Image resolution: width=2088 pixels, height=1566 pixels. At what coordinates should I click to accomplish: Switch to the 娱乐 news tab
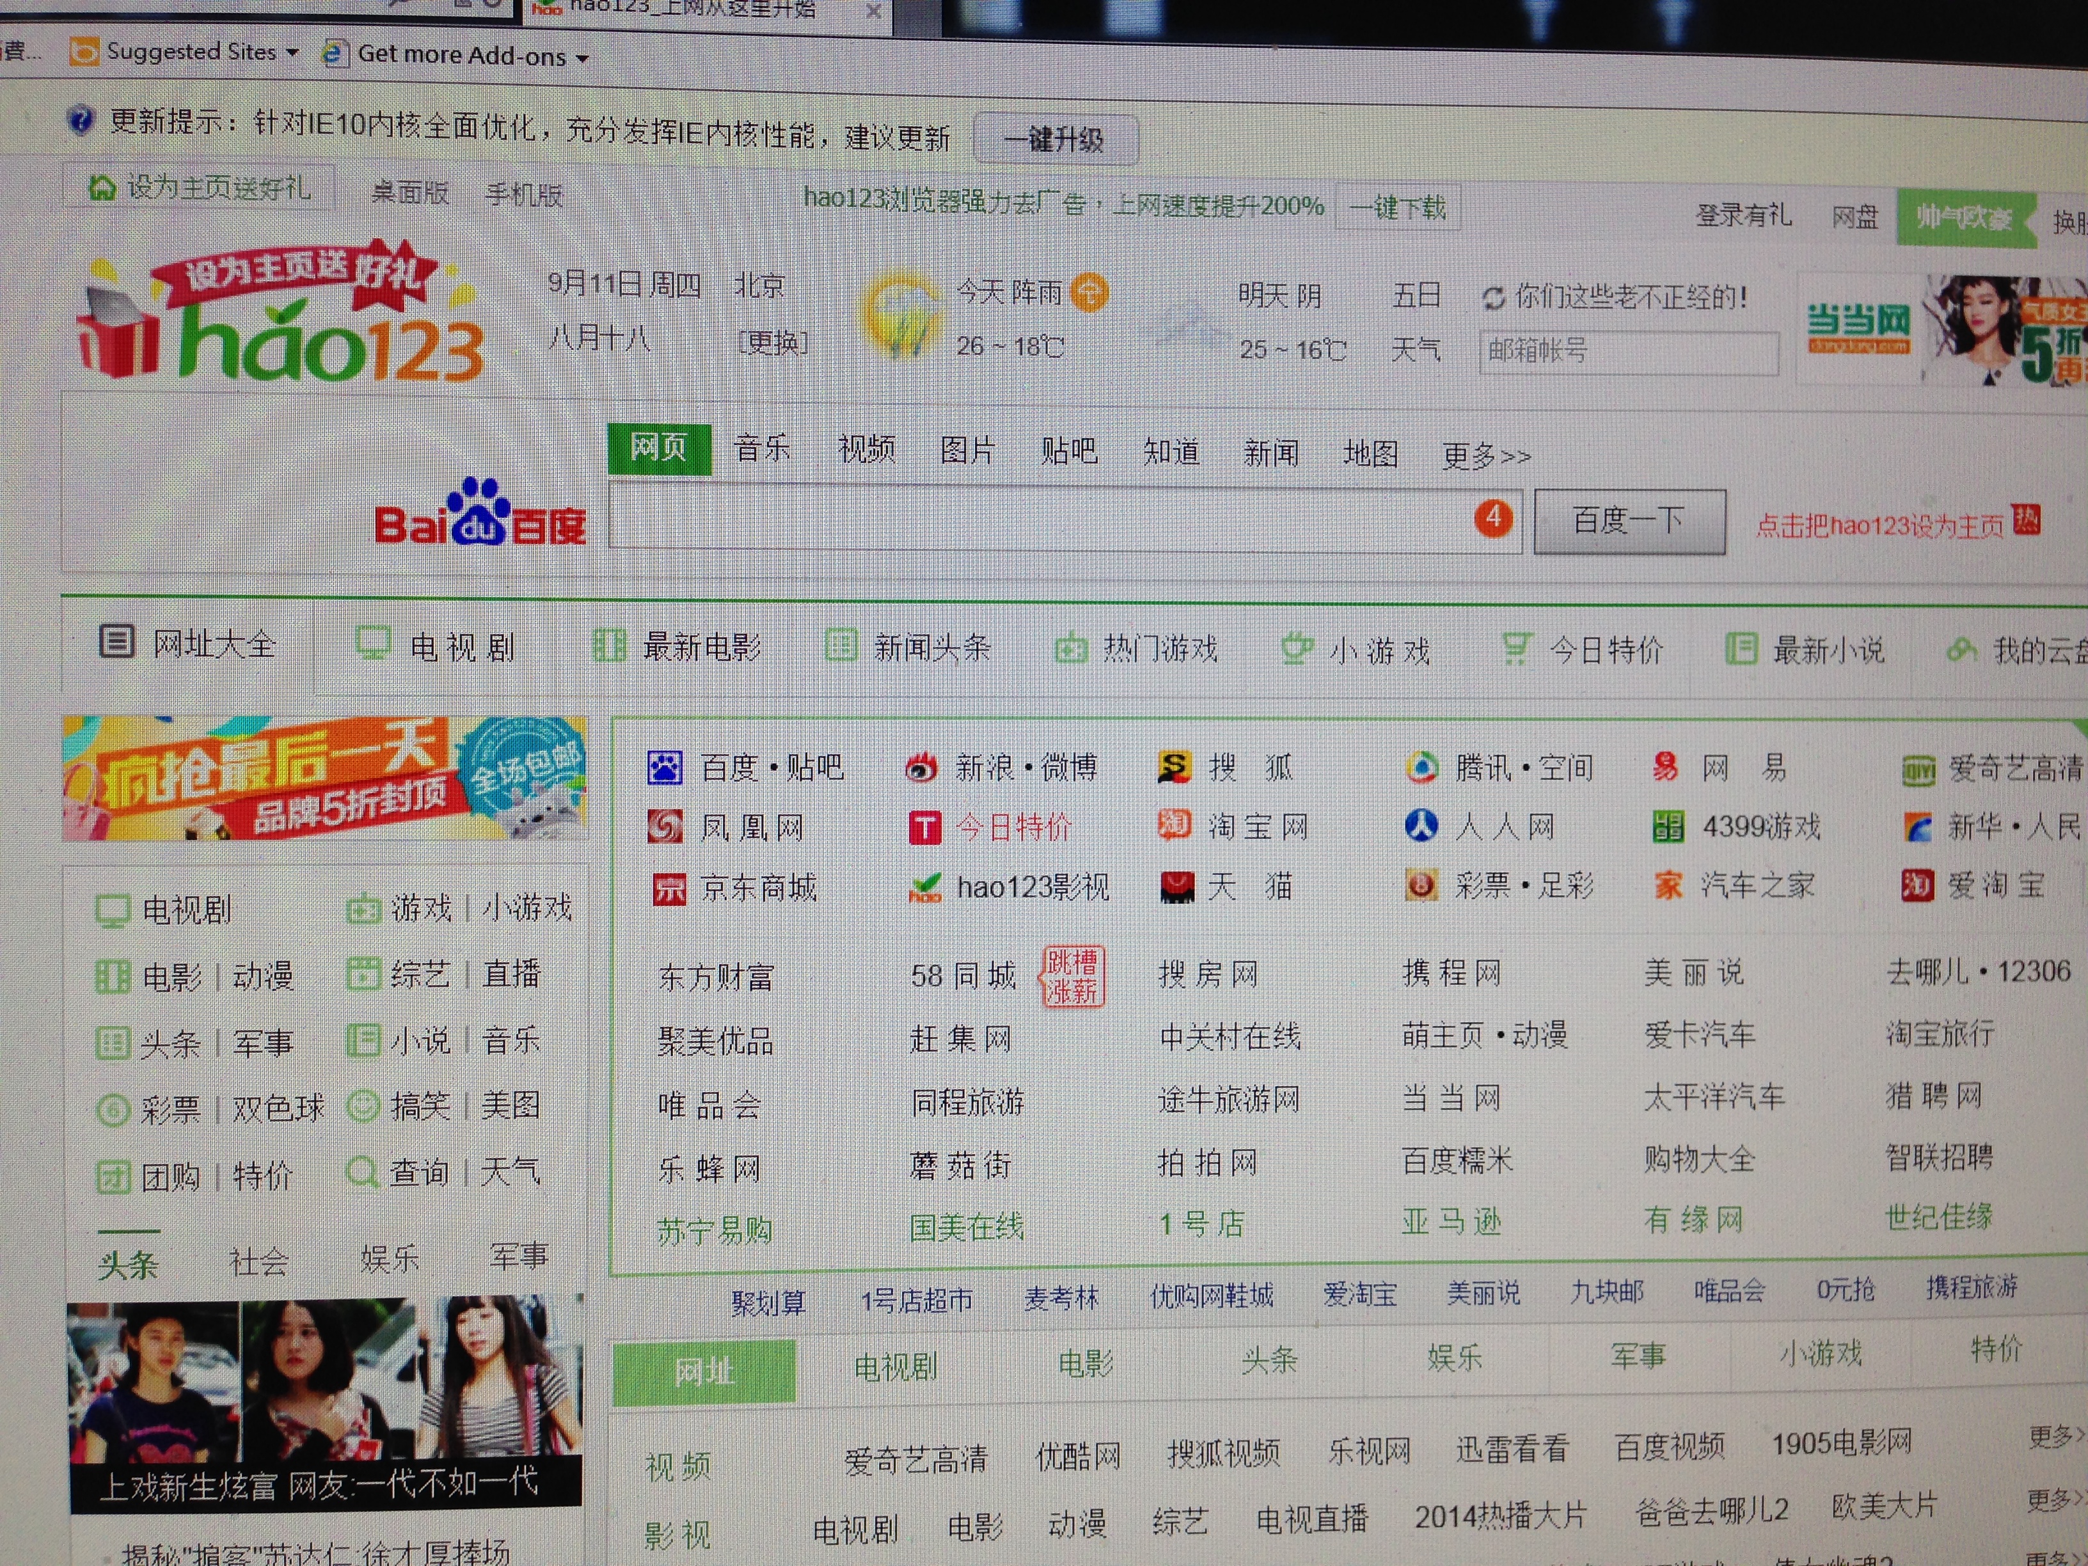[389, 1259]
